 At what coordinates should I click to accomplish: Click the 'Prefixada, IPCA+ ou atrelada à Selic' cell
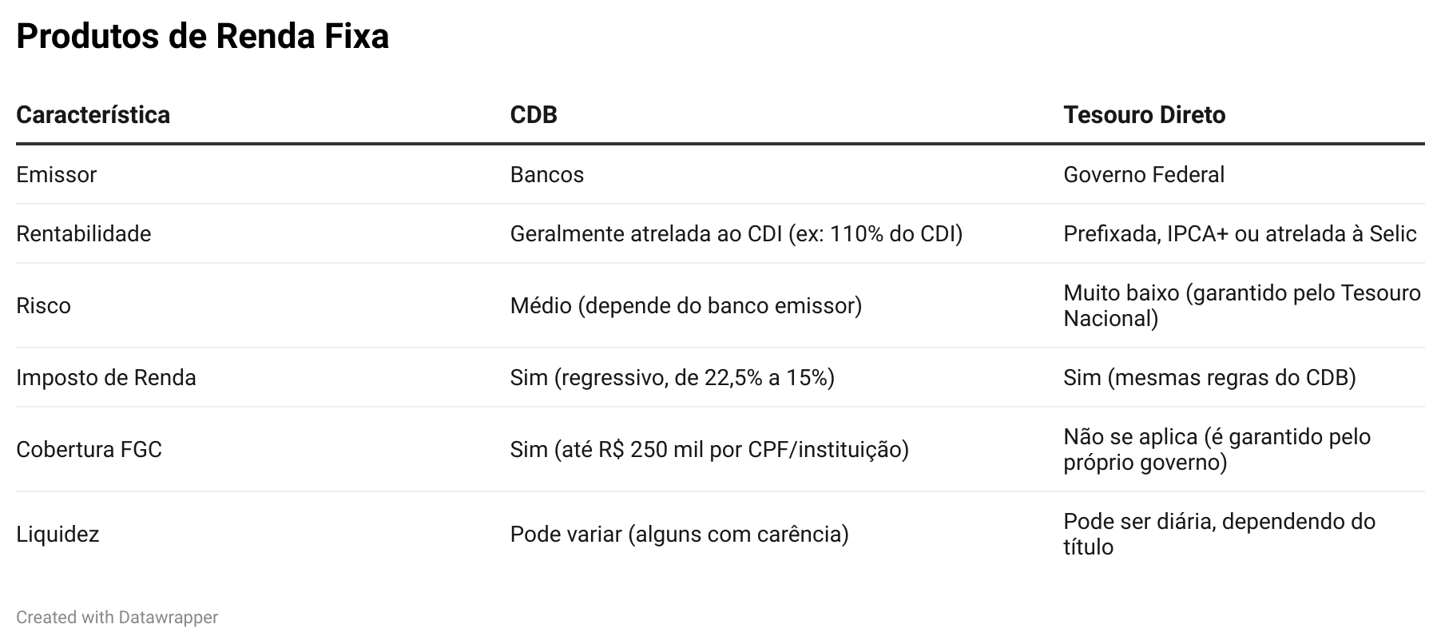click(1240, 234)
